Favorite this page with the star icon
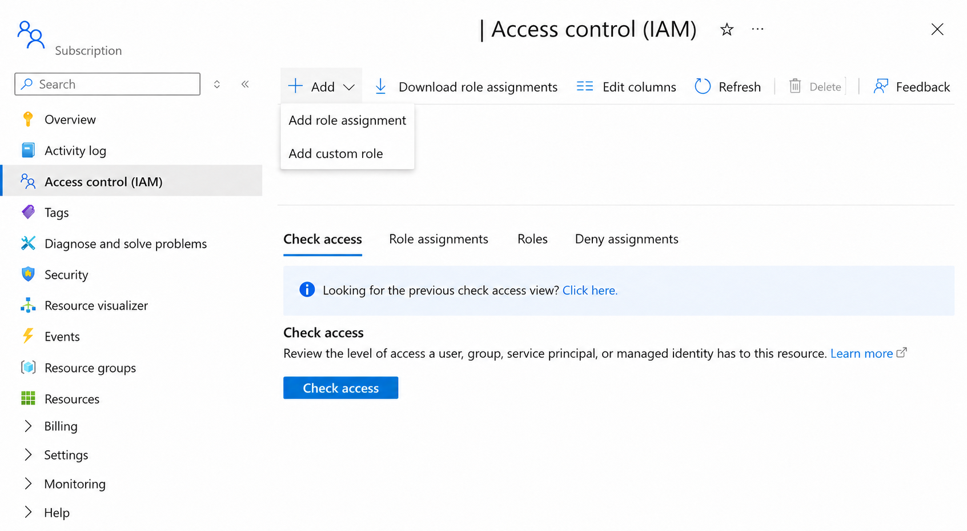The height and width of the screenshot is (531, 967). tap(727, 29)
